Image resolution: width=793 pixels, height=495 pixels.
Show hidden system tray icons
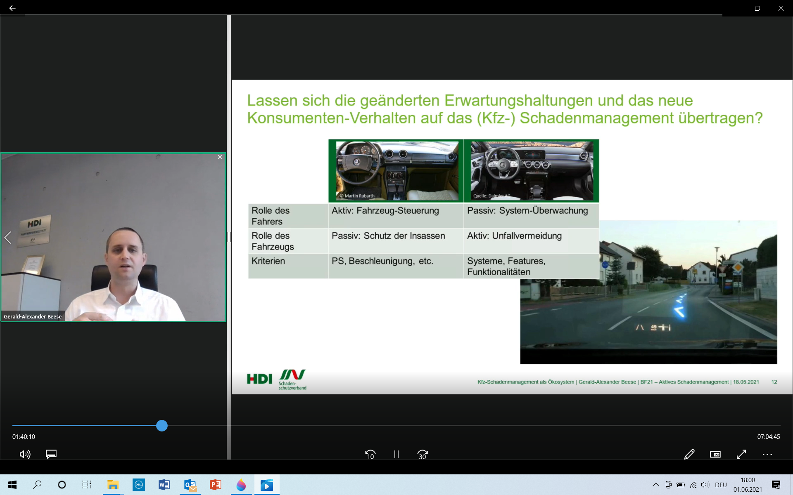[x=655, y=485]
